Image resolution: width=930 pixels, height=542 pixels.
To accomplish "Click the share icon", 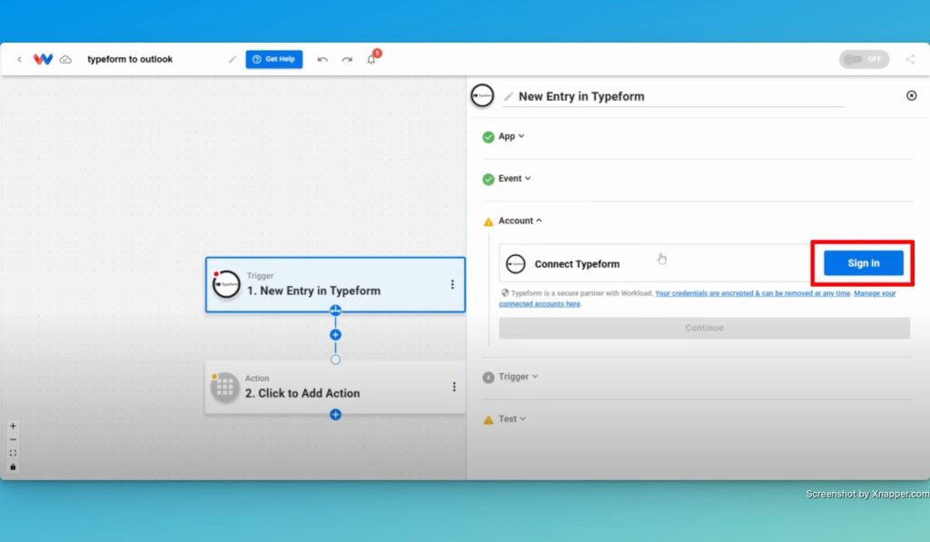I will pos(910,59).
